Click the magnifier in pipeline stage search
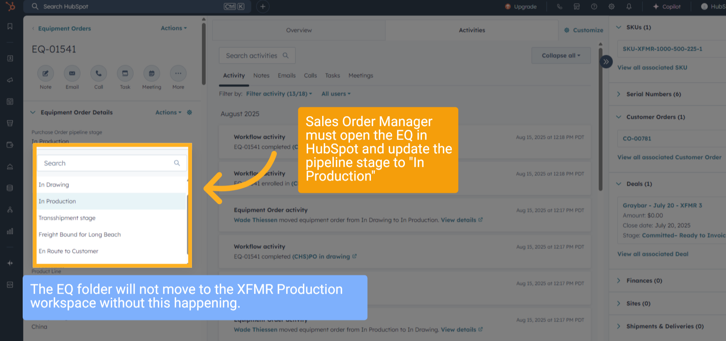The width and height of the screenshot is (726, 341). [177, 163]
